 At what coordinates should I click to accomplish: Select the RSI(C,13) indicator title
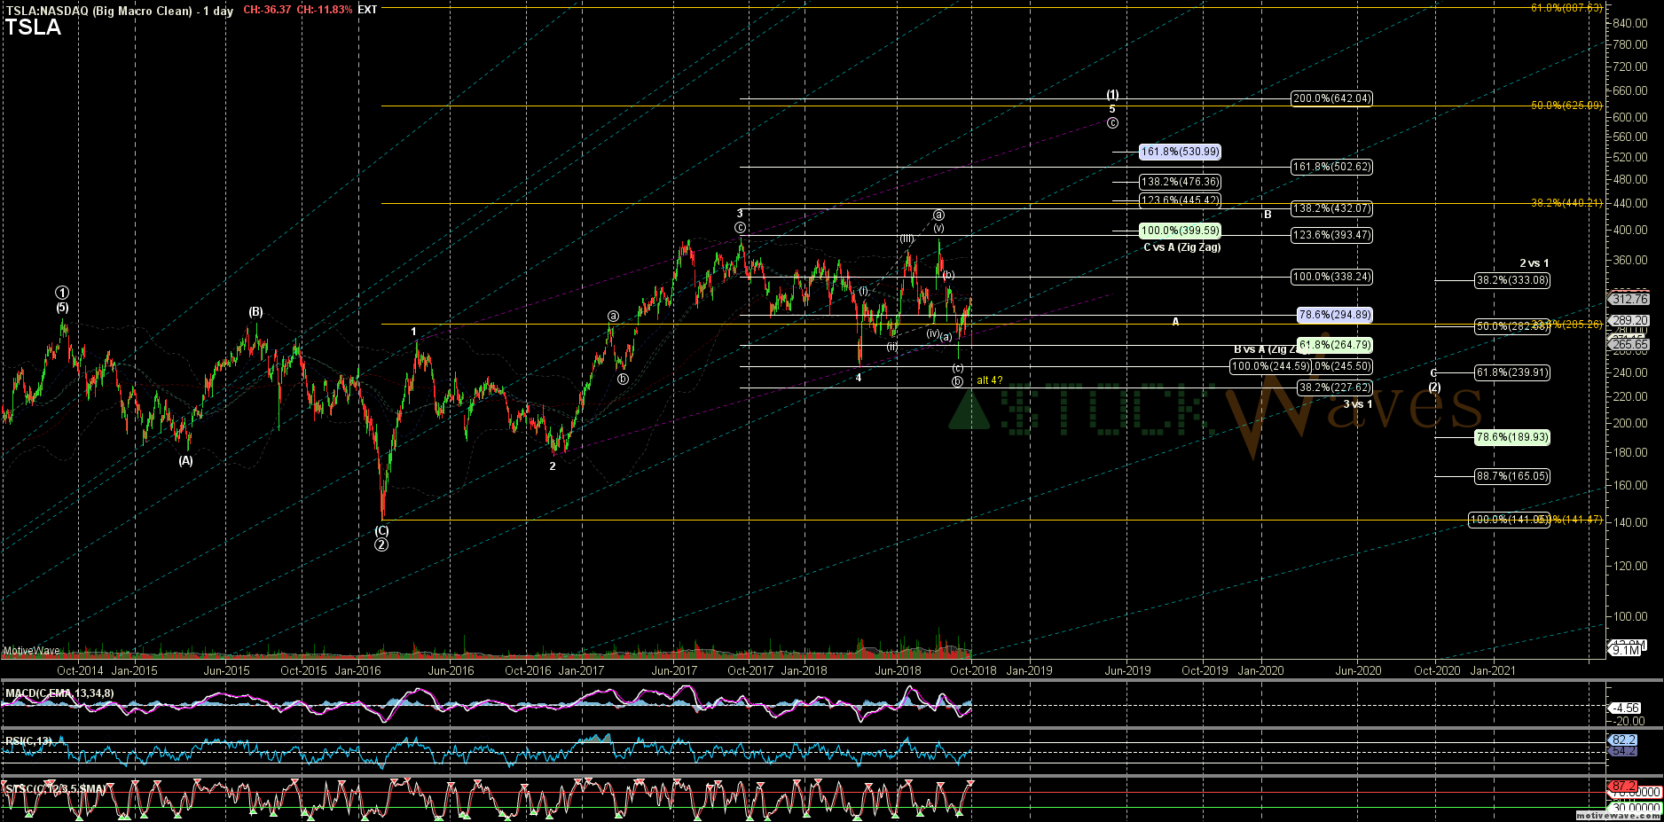28,741
